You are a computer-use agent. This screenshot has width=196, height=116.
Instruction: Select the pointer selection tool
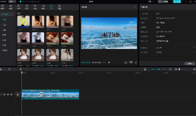coord(1,69)
